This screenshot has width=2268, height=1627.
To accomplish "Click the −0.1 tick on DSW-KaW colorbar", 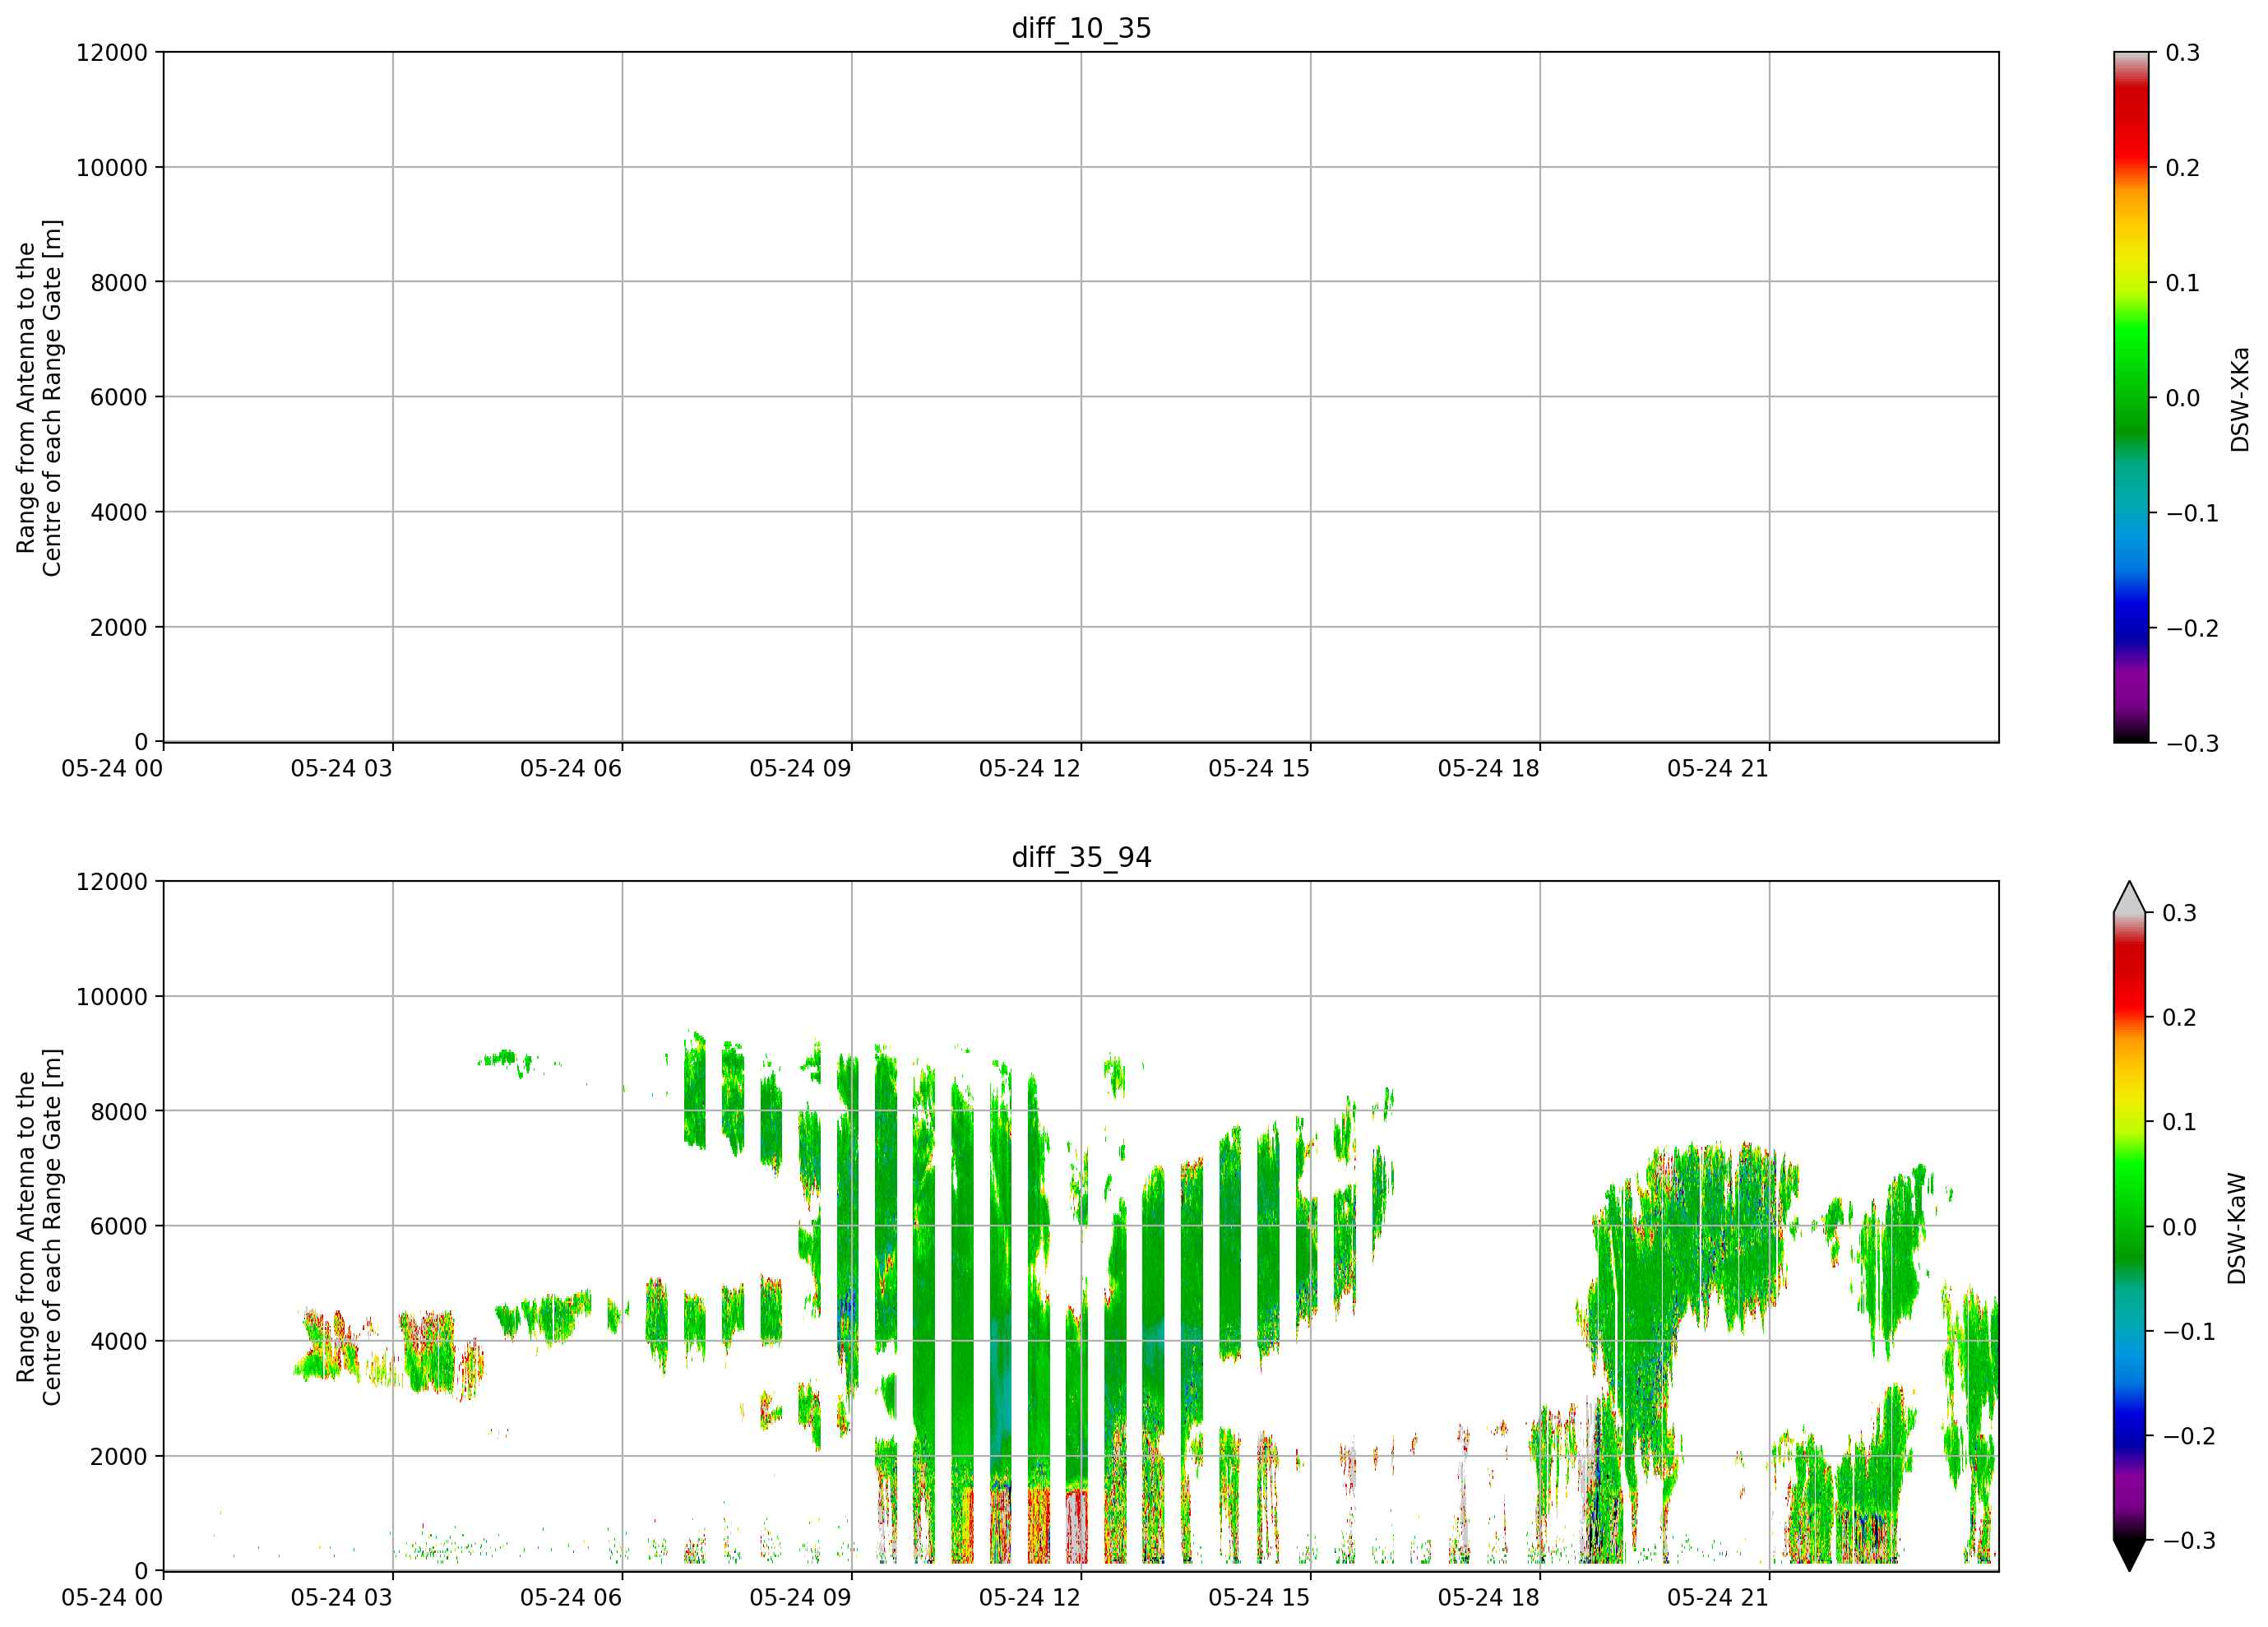I will click(2189, 1331).
